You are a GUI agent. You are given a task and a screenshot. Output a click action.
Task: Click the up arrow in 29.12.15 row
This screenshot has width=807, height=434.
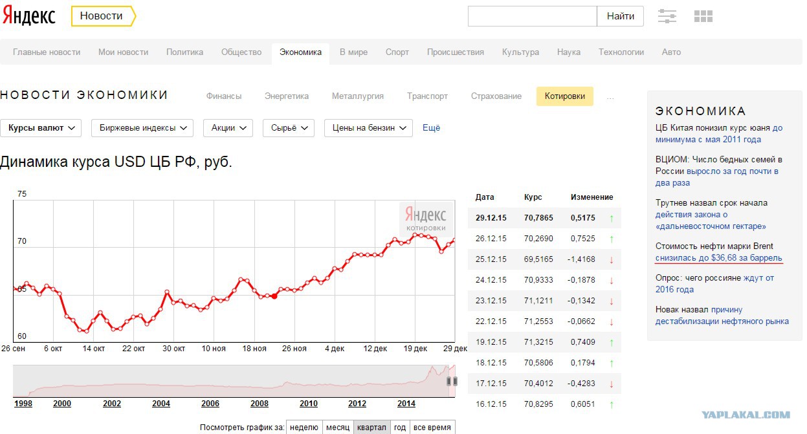(612, 218)
